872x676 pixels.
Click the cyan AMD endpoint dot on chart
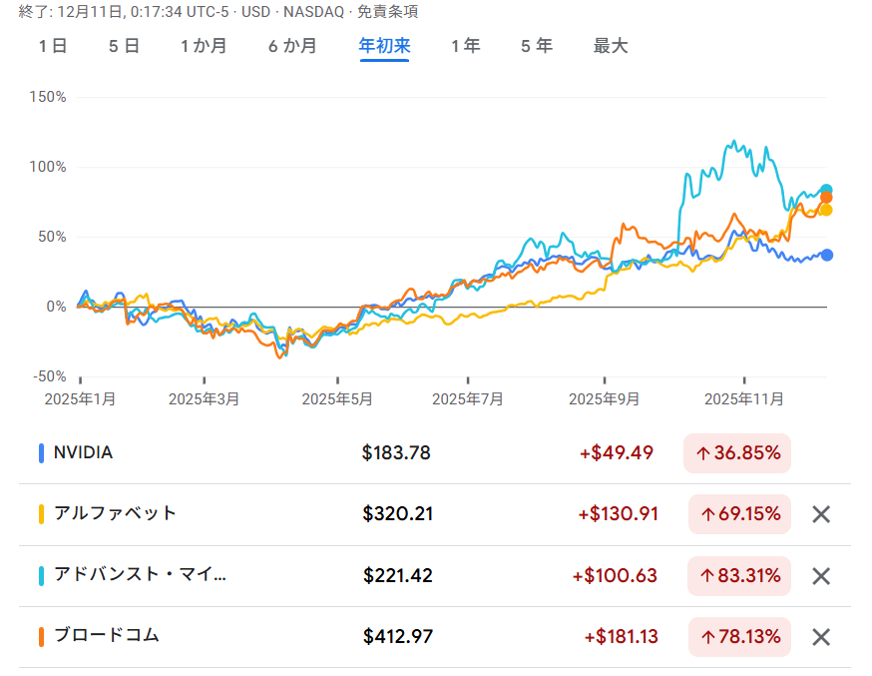826,190
